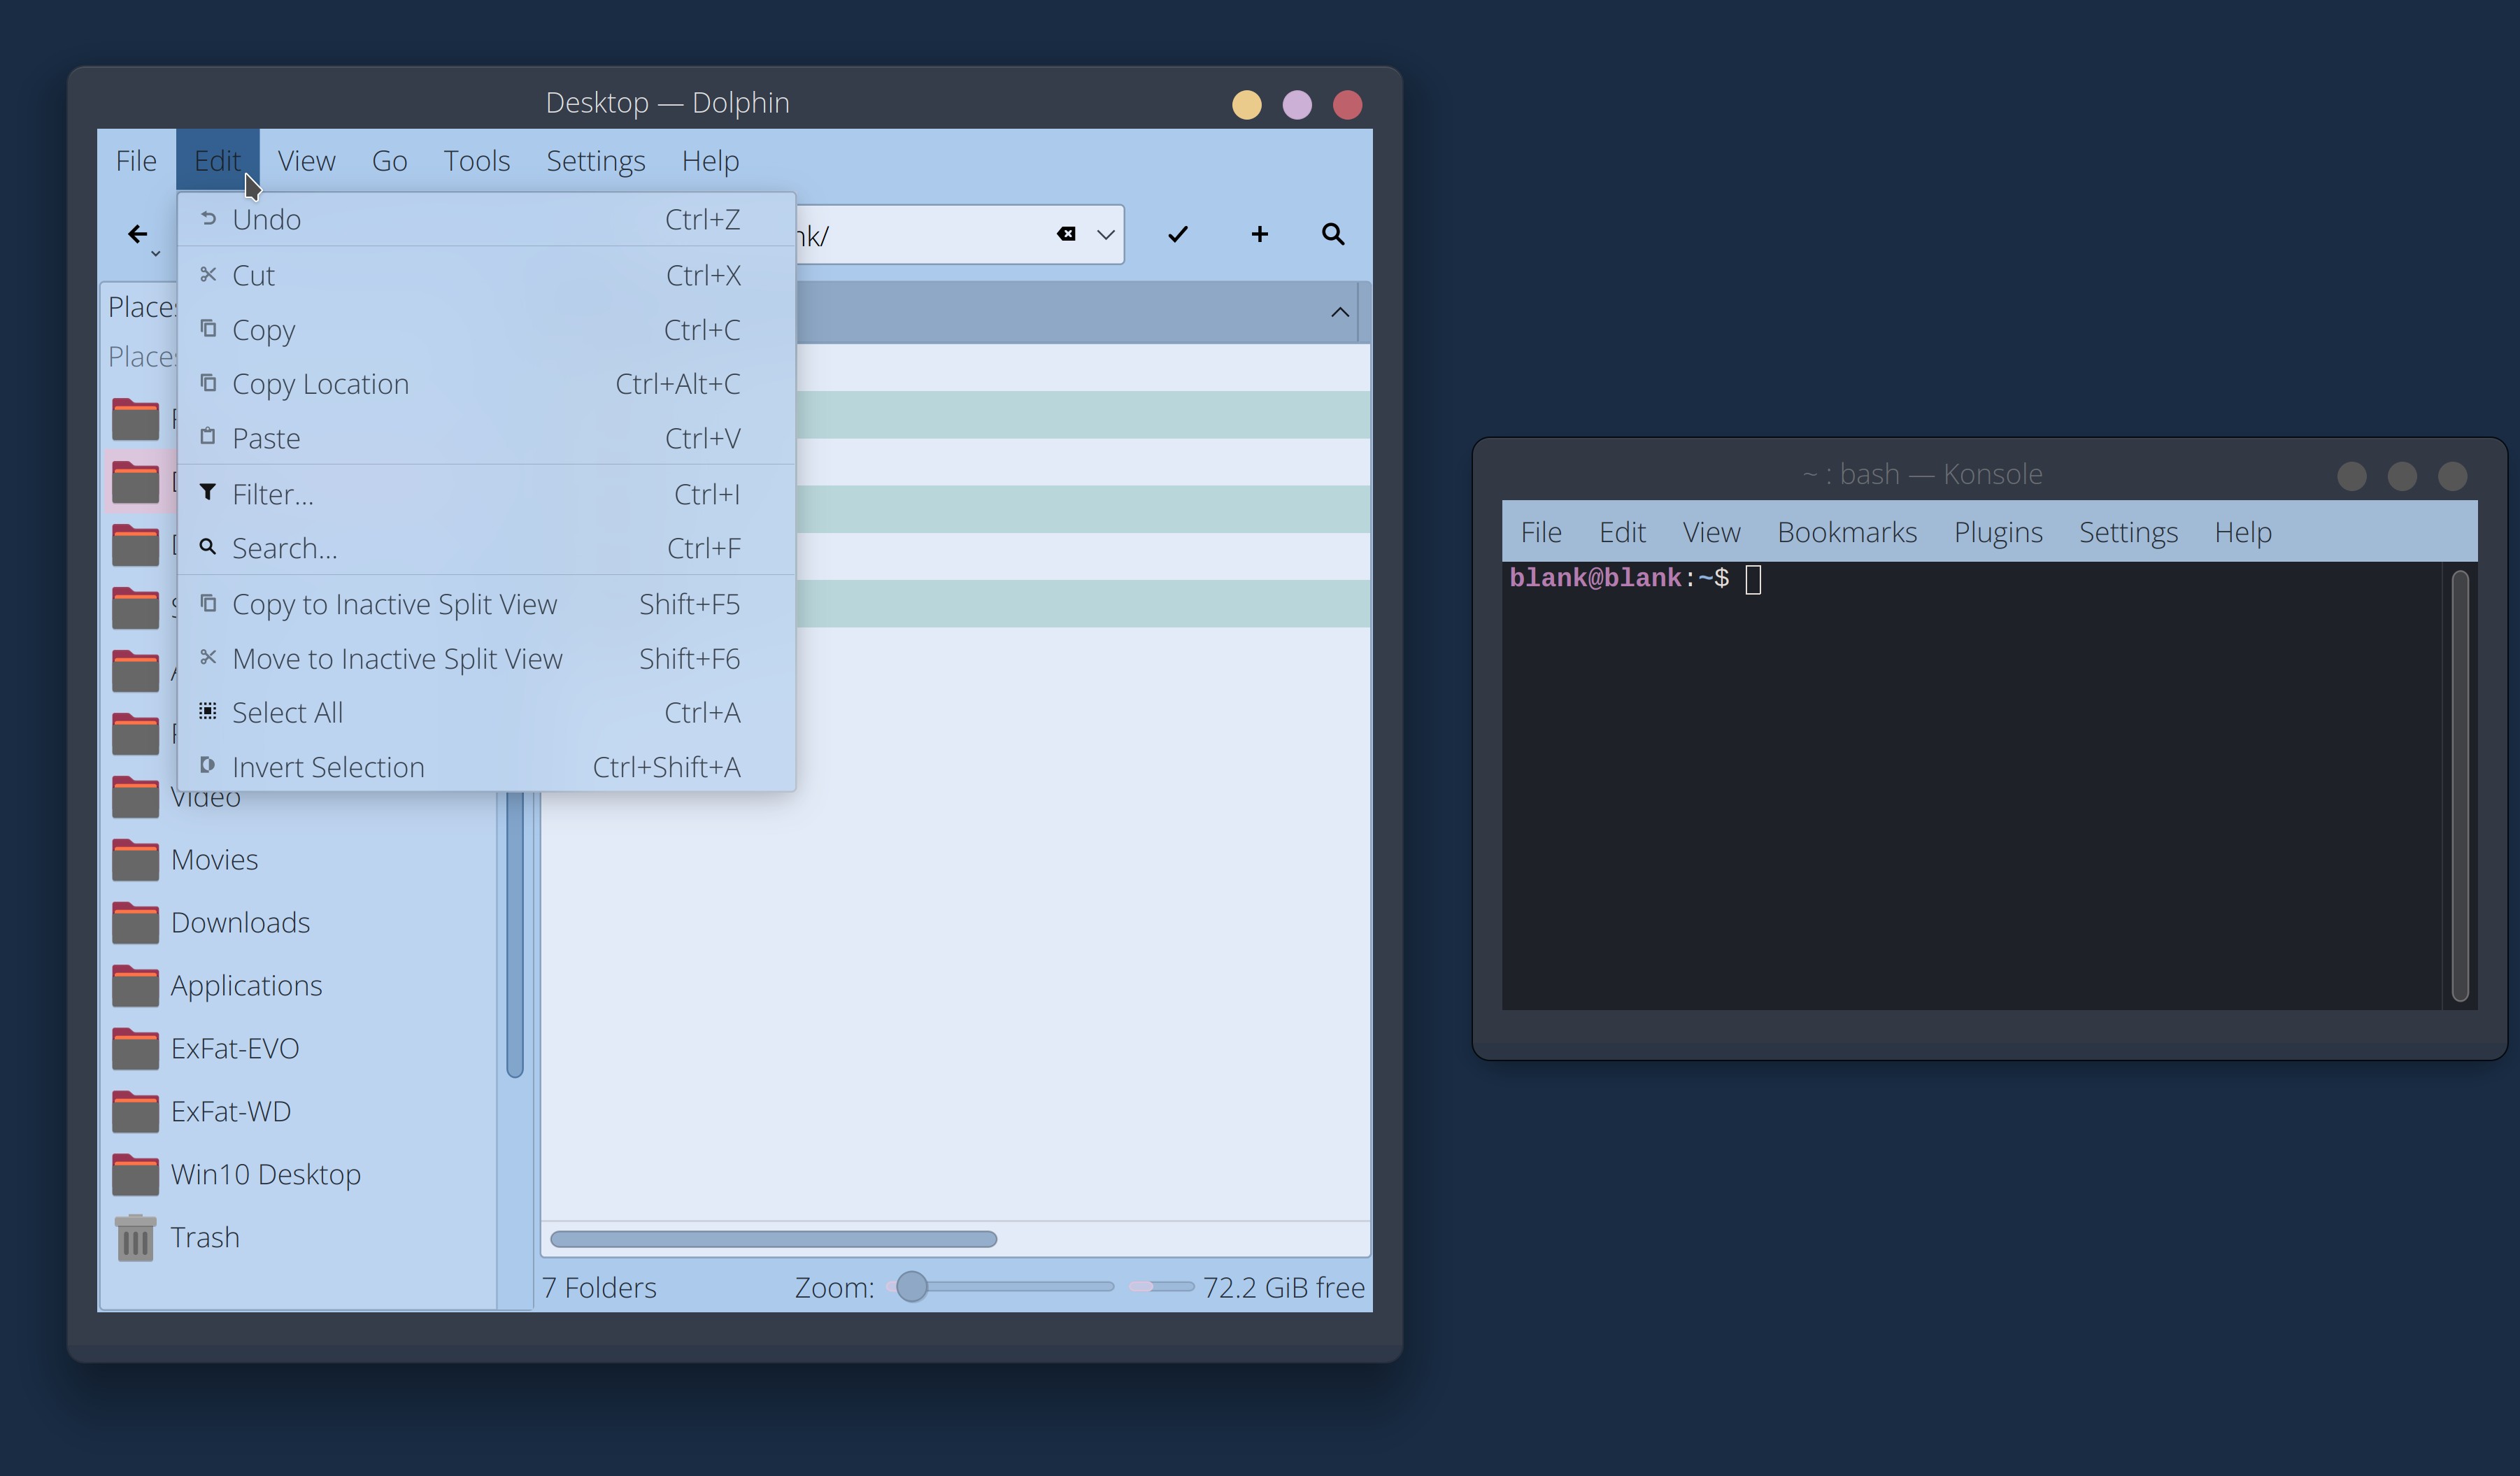This screenshot has height=1476, width=2520.
Task: Click the Dolphin location input field
Action: (x=960, y=235)
